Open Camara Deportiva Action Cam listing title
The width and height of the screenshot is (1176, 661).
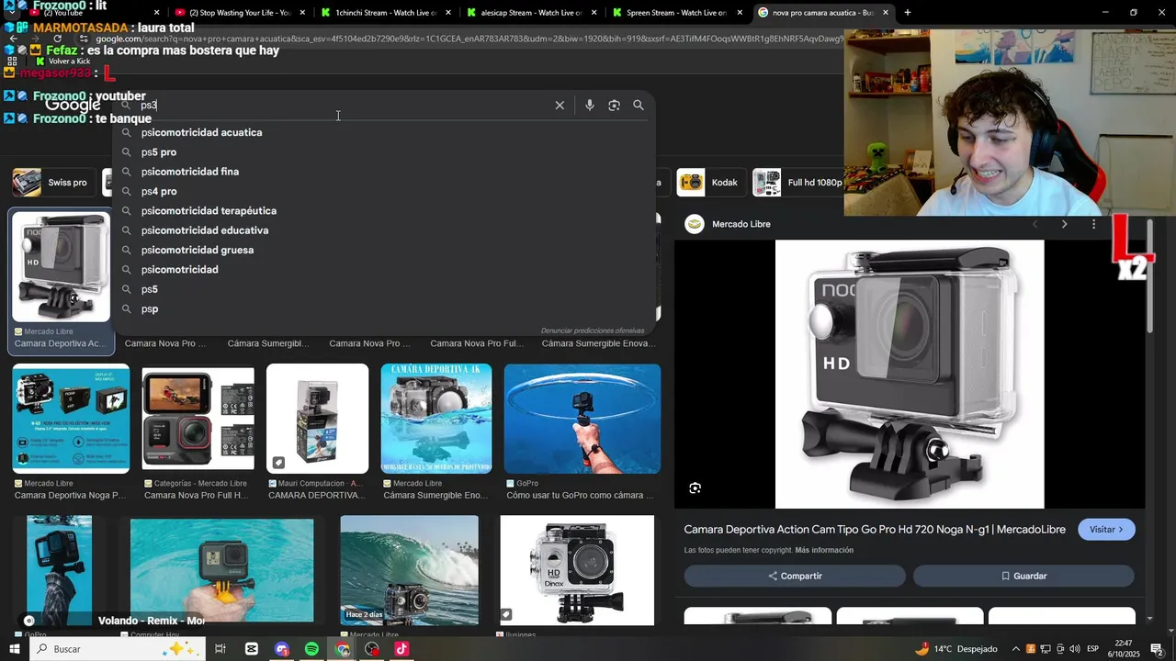coord(875,530)
